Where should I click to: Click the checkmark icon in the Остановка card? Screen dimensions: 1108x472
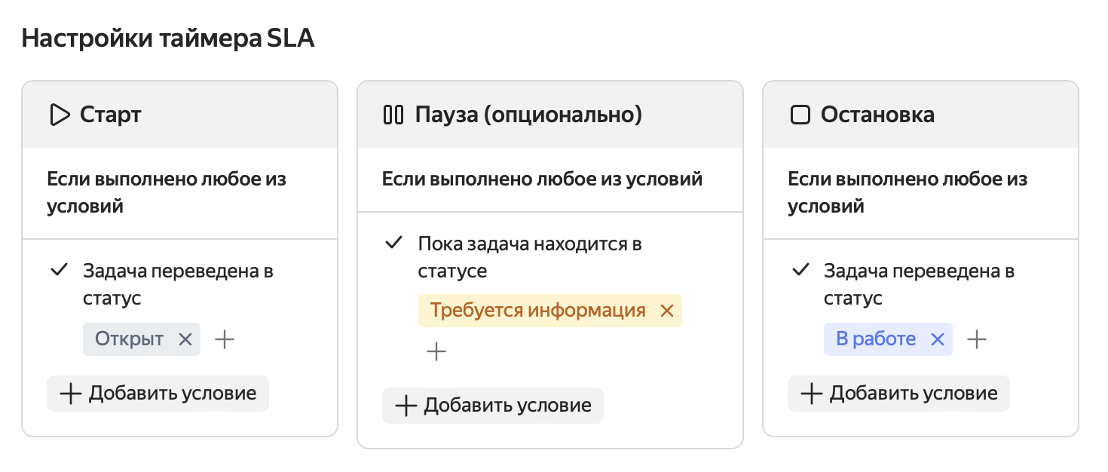pyautogui.click(x=800, y=270)
